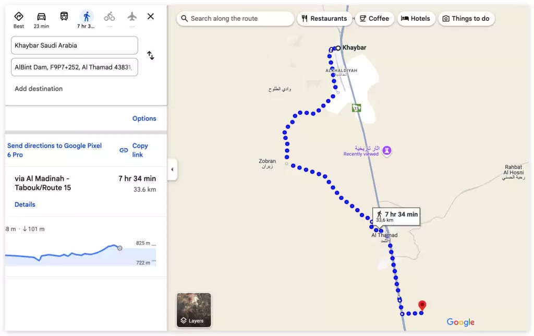Click the elevation profile end marker
Screen dimensions: 534x336
(x=120, y=248)
